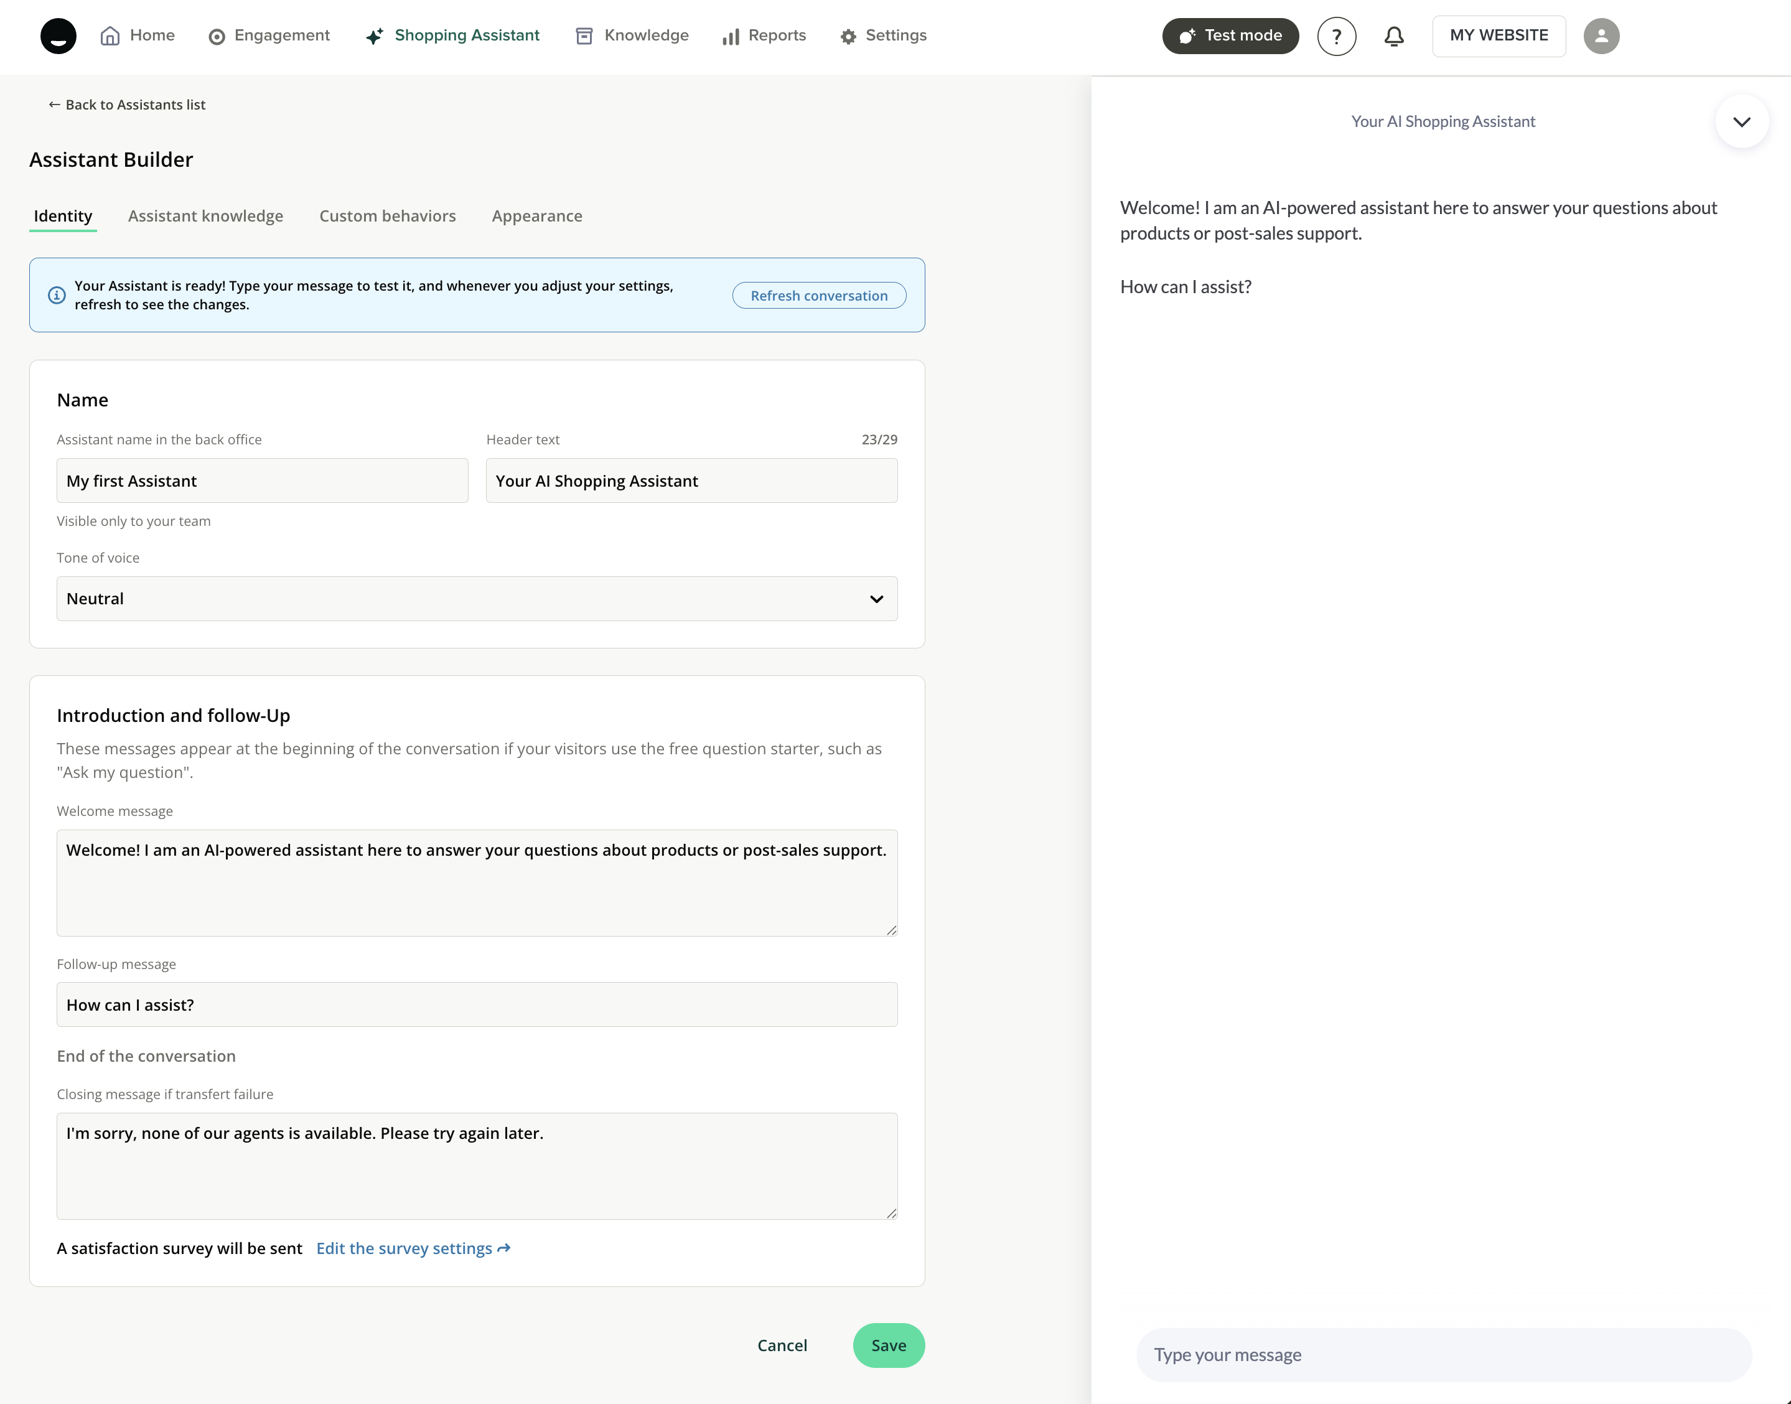Screen dimensions: 1791x1404
Task: Switch to the Custom behaviors tab
Action: pyautogui.click(x=387, y=216)
